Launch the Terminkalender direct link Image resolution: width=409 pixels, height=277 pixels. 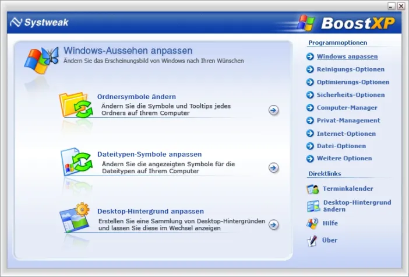coord(348,188)
